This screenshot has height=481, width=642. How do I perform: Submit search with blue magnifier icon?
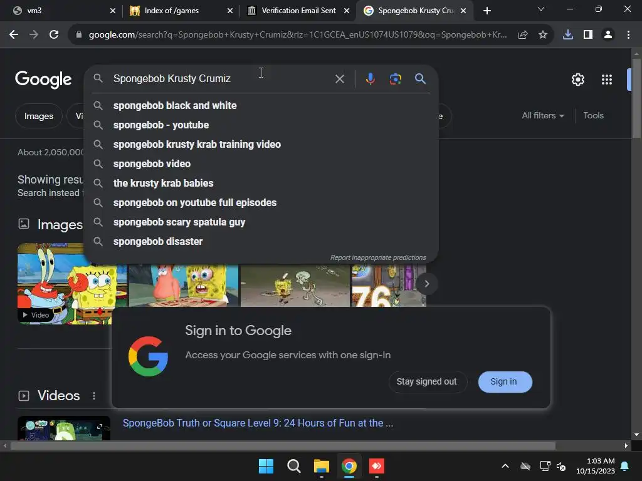click(420, 78)
